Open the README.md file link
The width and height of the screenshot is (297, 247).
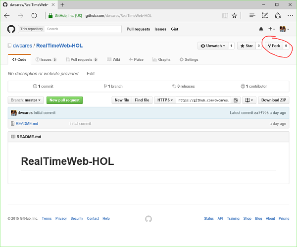[x=27, y=124]
